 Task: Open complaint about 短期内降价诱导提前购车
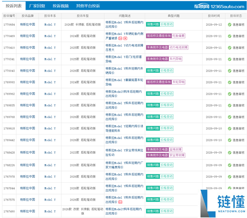124,128
